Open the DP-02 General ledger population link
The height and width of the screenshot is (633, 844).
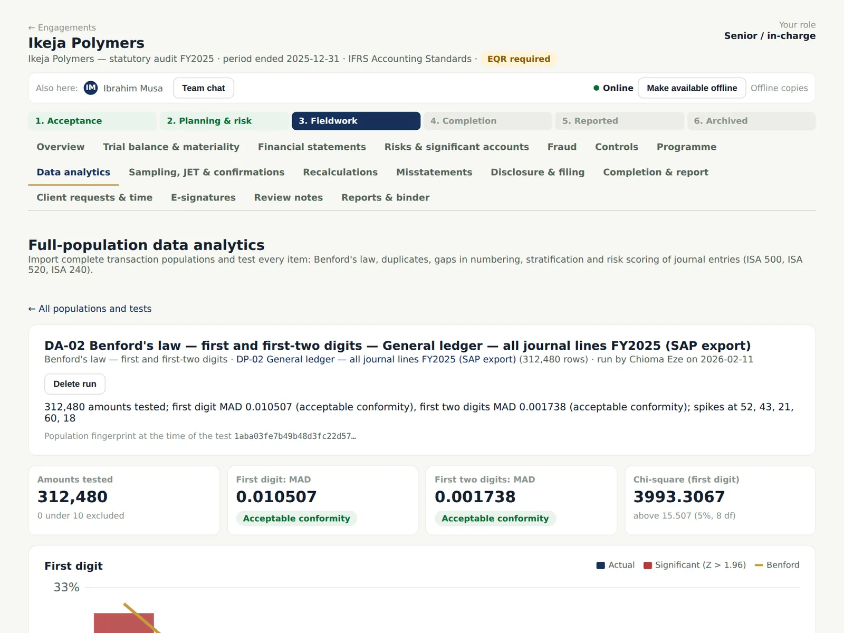[x=376, y=359]
